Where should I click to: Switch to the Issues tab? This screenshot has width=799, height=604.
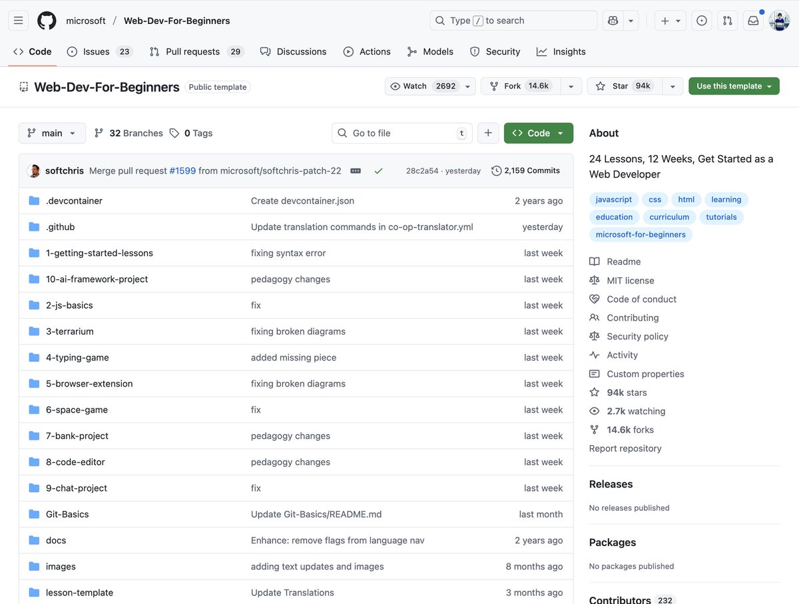point(99,51)
